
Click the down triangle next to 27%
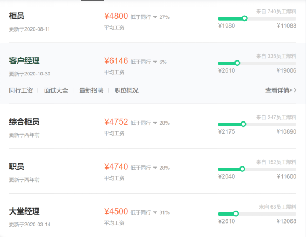click(x=155, y=17)
